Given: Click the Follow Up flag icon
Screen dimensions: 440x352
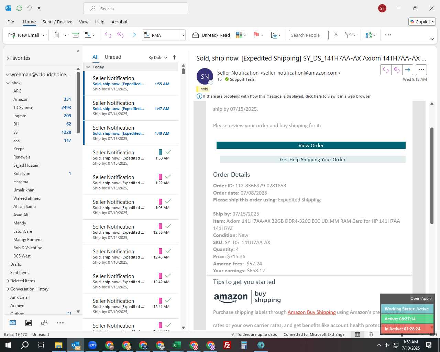Looking at the screenshot, I should pos(256,35).
